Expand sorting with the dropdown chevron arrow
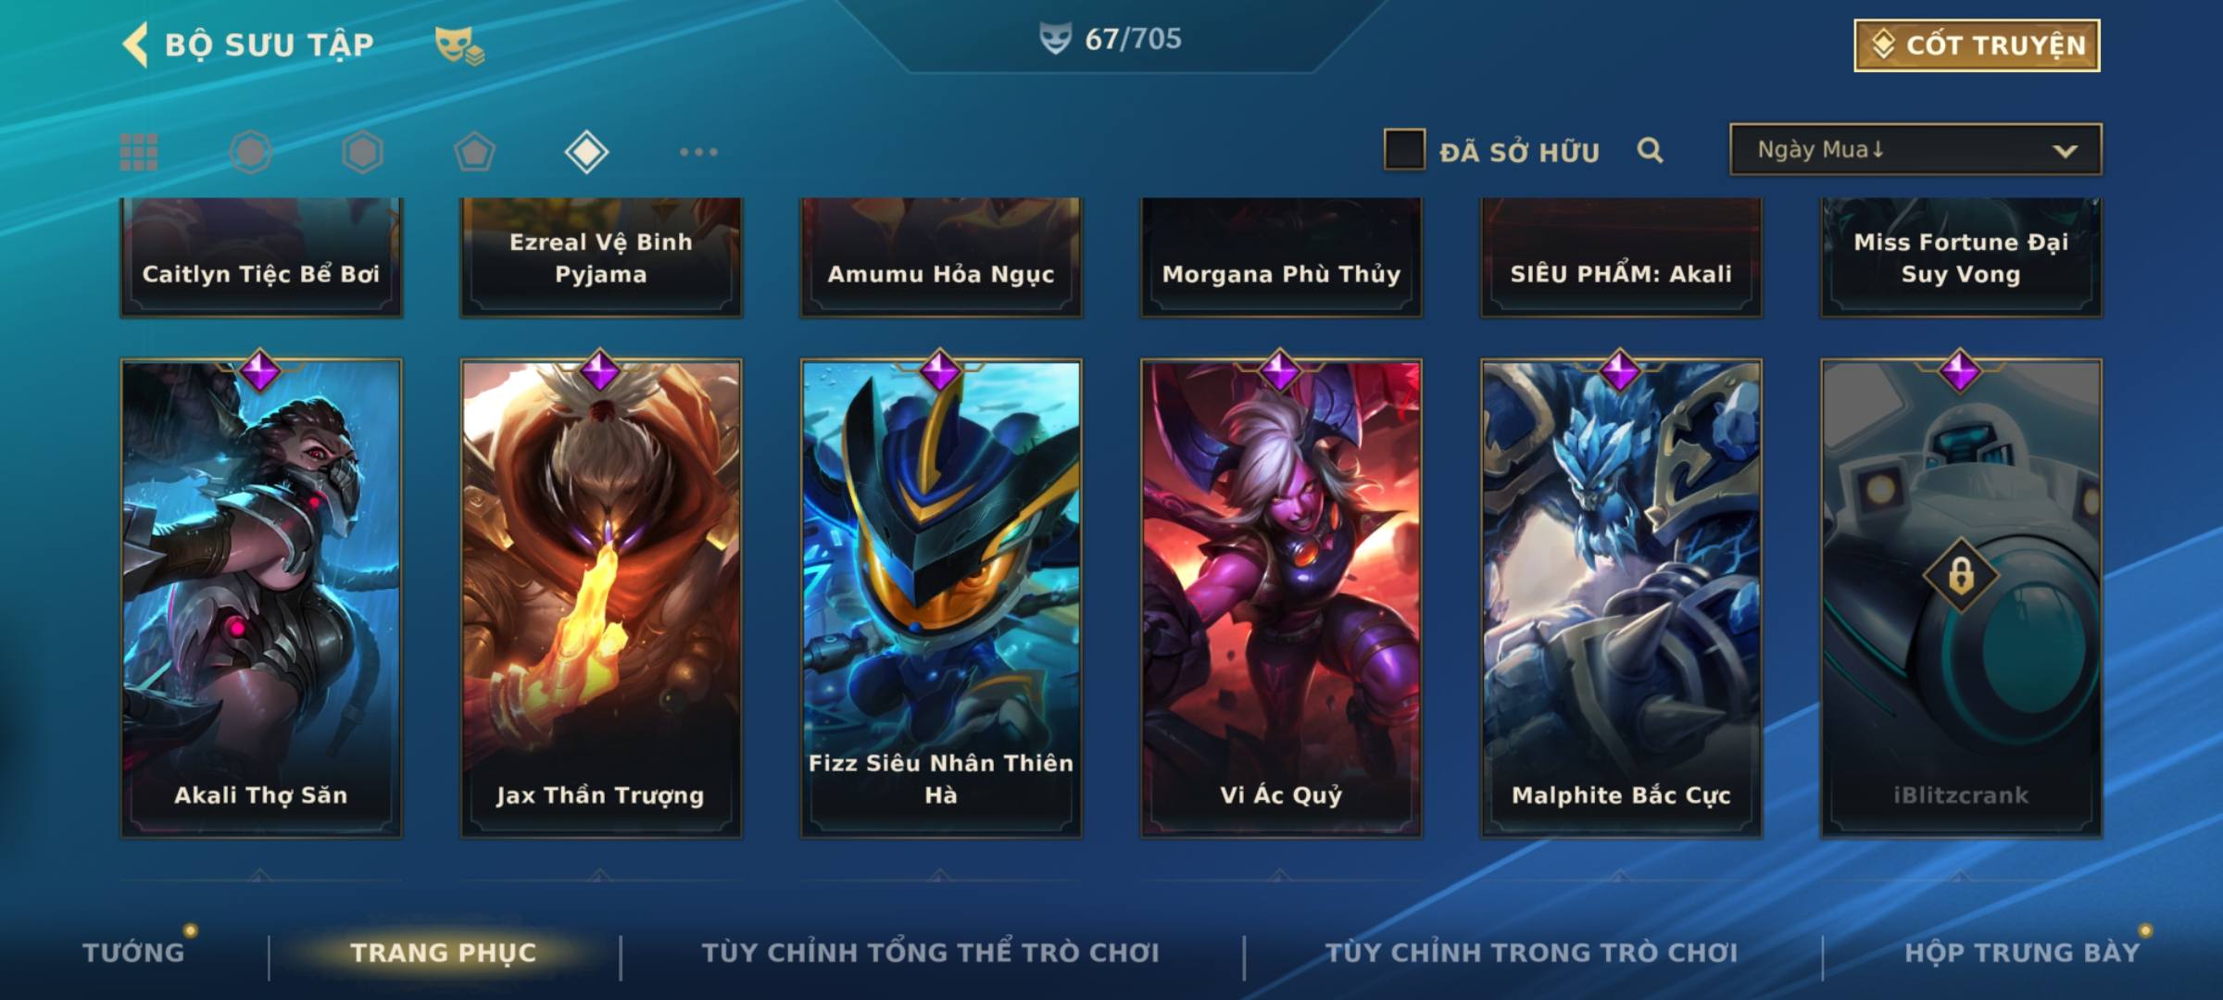This screenshot has width=2223, height=1000. [2066, 151]
